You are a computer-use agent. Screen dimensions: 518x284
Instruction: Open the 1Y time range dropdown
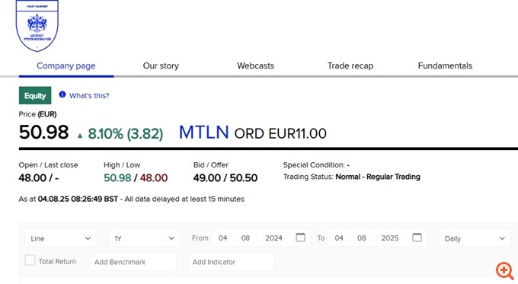(145, 238)
